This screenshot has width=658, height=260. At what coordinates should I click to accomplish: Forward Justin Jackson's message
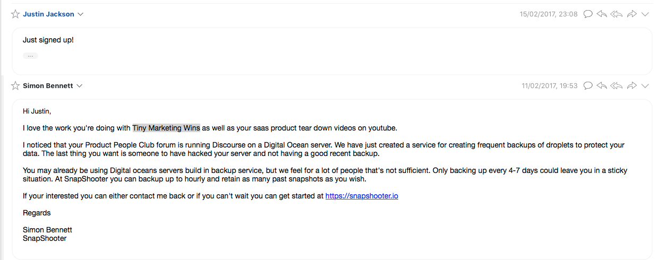tap(631, 14)
